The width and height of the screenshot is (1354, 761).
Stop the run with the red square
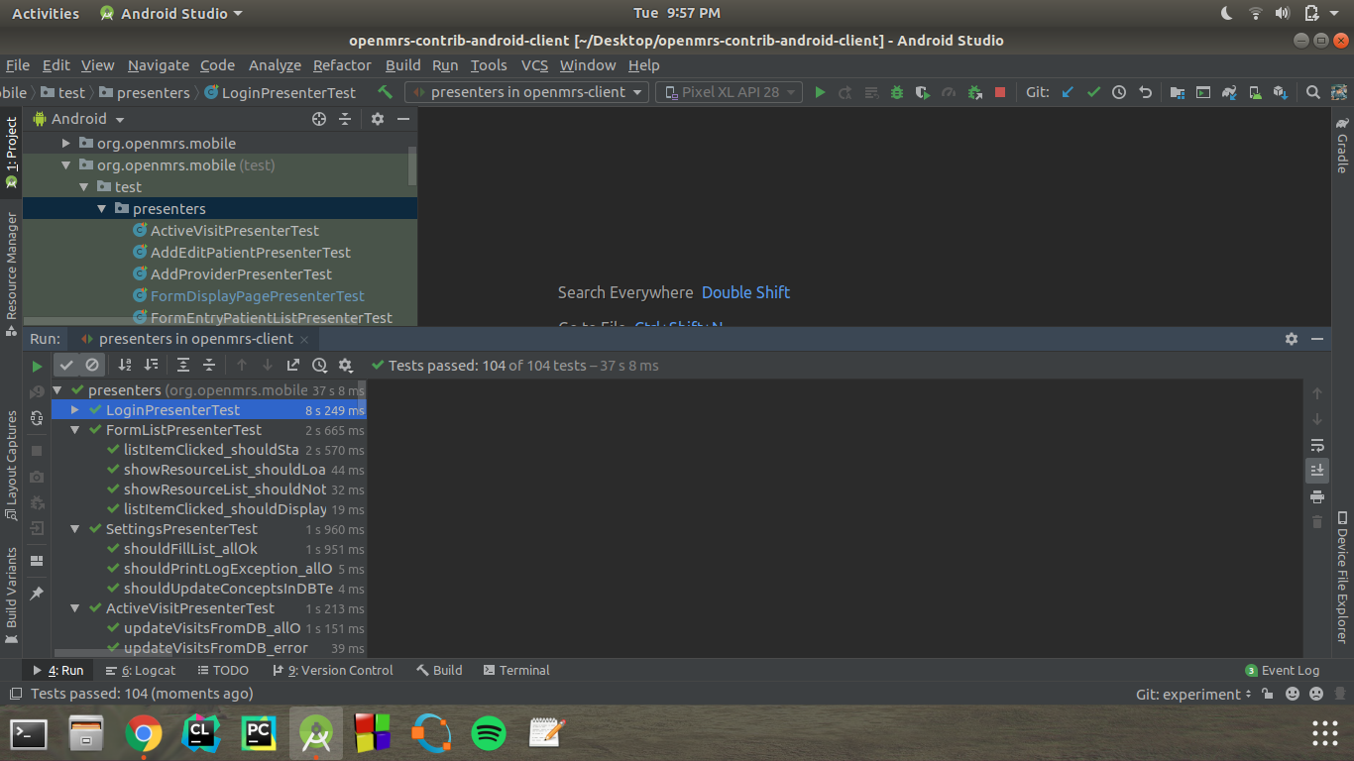(x=1000, y=92)
